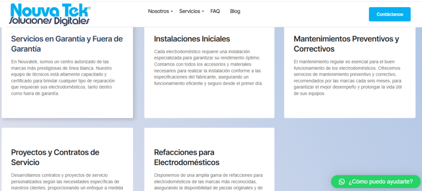Click the "¿Cómo puedo ayudarte?" chat text

pos(380,182)
